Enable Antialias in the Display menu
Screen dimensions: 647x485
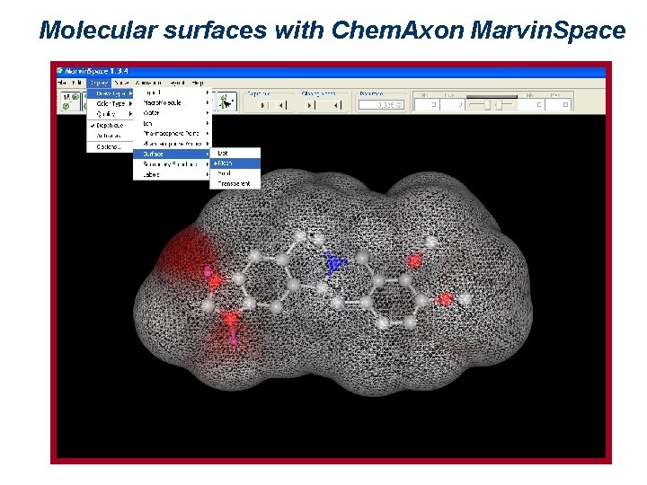110,136
